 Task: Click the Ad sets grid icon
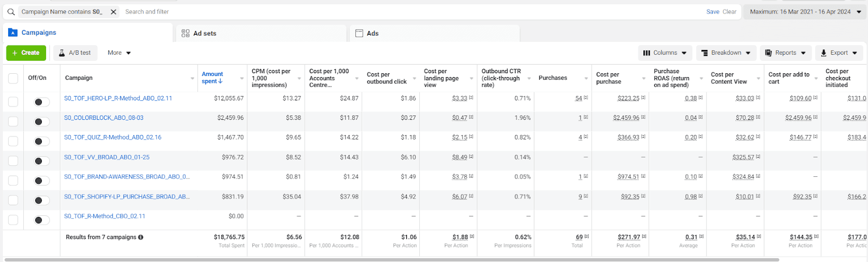click(x=186, y=33)
